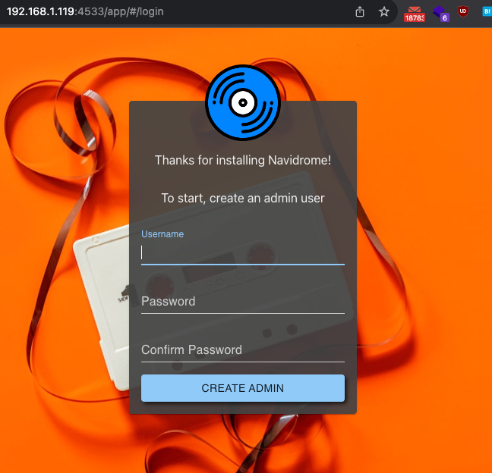The height and width of the screenshot is (473, 492).
Task: Click the 'To start, create an admin user' text
Action: (x=243, y=198)
